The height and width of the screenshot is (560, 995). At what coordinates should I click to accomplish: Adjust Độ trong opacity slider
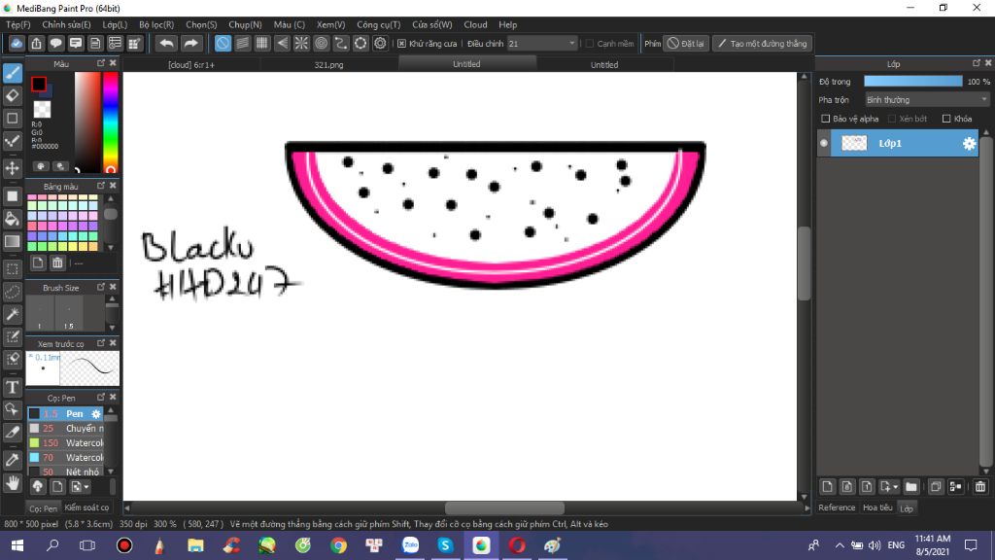pos(913,82)
